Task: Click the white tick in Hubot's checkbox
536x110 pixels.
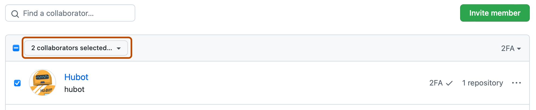Action: tap(17, 83)
